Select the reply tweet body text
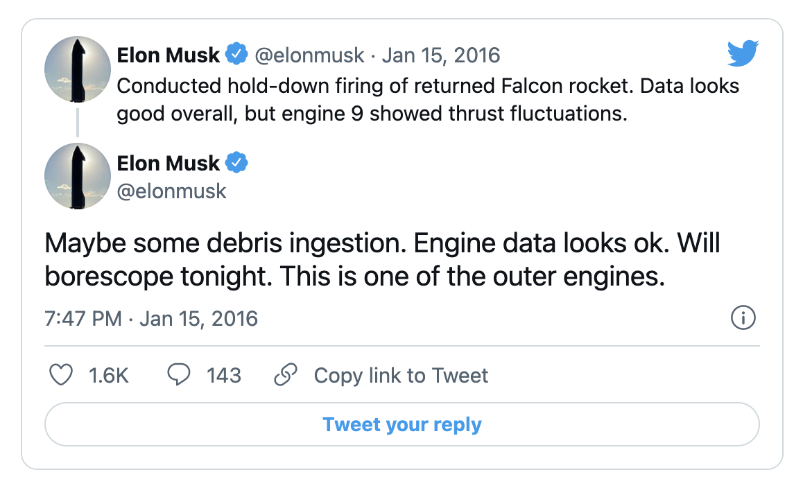803x488 pixels. coord(381,259)
